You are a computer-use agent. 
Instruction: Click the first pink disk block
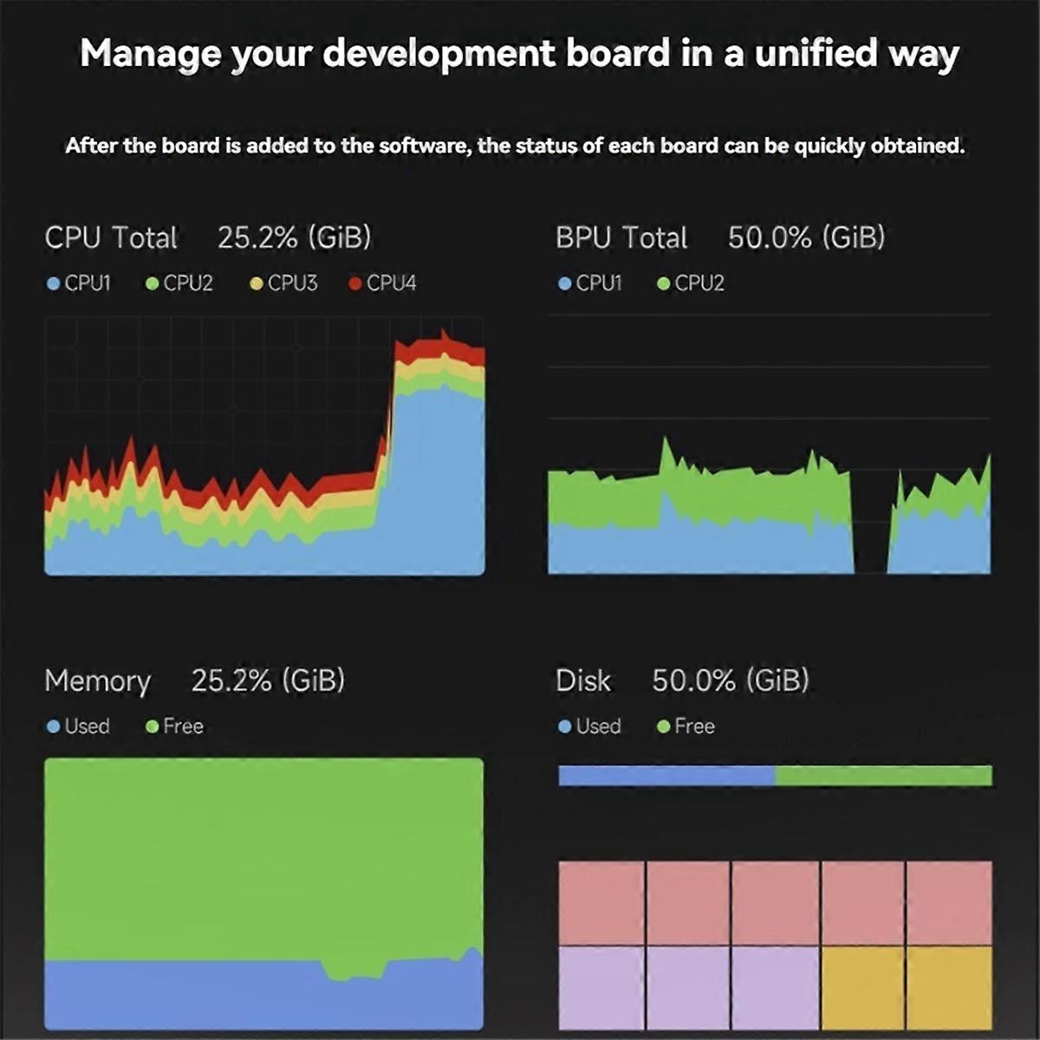tap(601, 902)
